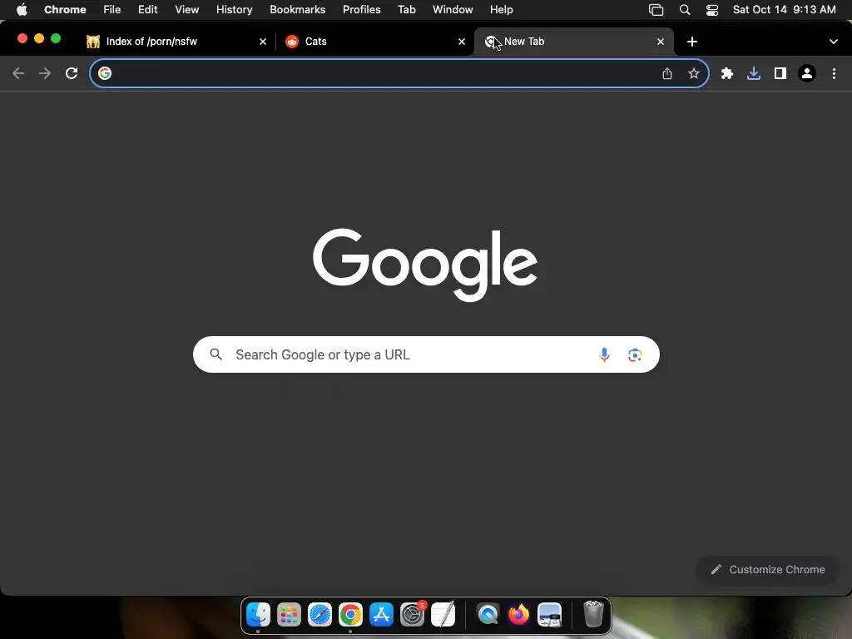Open TextEdit from the Dock
This screenshot has width=852, height=639.
point(443,615)
